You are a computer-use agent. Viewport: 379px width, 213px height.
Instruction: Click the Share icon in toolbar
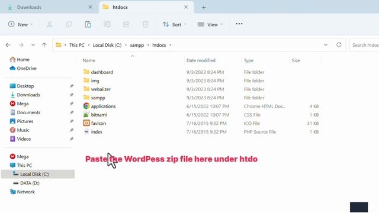(126, 24)
